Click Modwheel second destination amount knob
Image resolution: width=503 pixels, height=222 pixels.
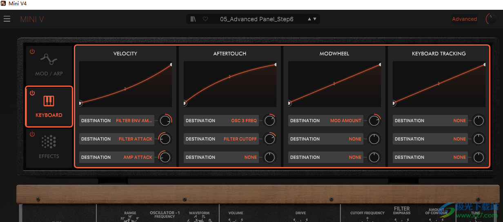(374, 139)
